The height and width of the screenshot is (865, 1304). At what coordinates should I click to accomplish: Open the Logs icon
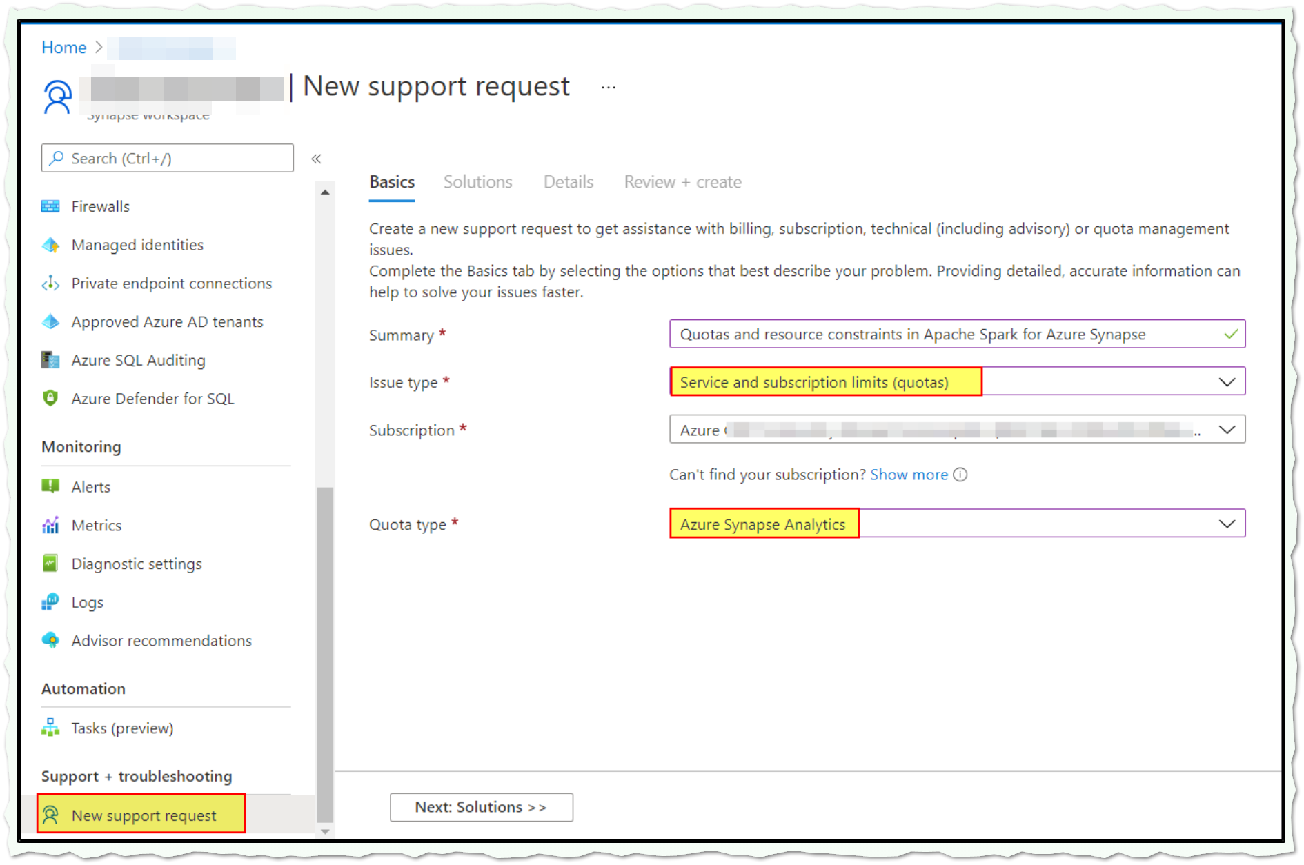(x=50, y=601)
